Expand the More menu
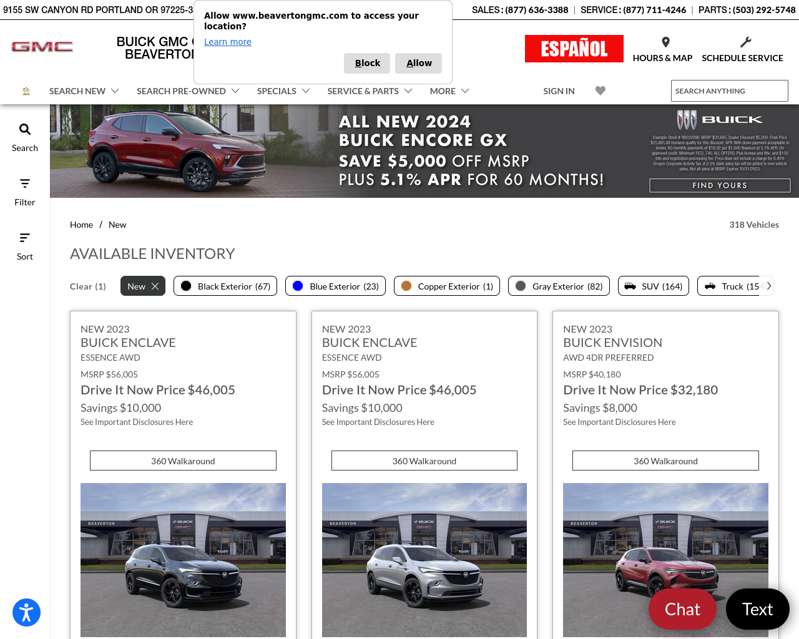The height and width of the screenshot is (639, 799). pyautogui.click(x=449, y=91)
